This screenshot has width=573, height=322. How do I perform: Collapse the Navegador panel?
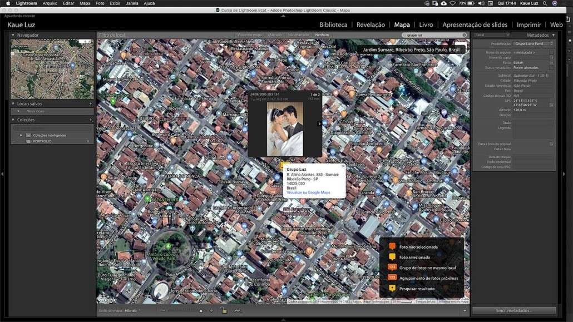pyautogui.click(x=13, y=35)
